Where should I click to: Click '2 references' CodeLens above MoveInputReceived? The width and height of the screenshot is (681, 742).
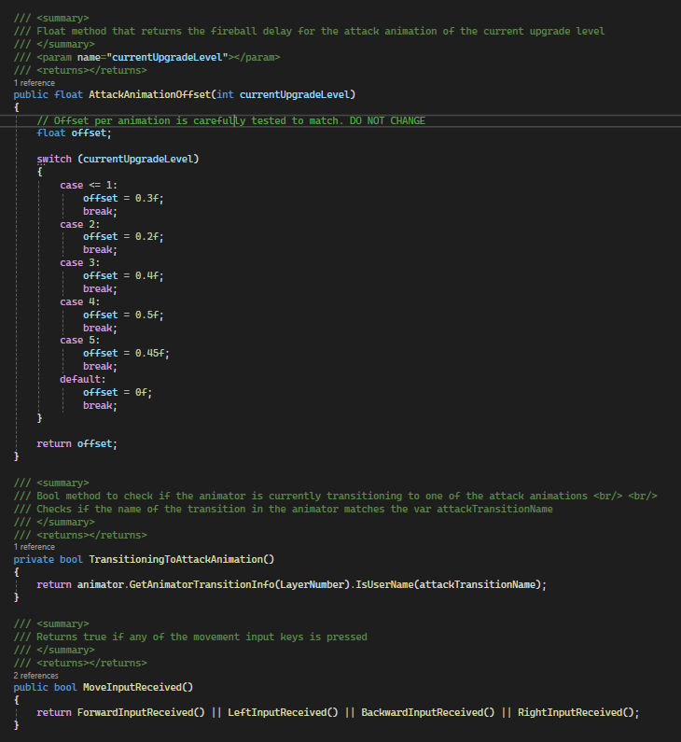pyautogui.click(x=37, y=675)
